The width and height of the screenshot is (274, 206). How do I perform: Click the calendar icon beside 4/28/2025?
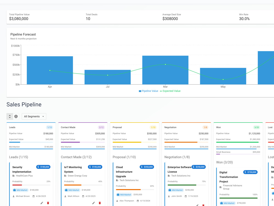(x=33, y=196)
